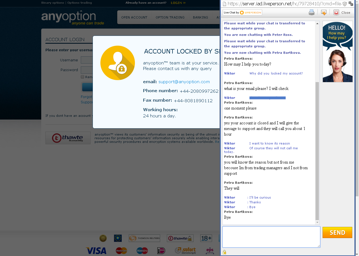
Task: Click the VISA logo
Action: point(96,250)
